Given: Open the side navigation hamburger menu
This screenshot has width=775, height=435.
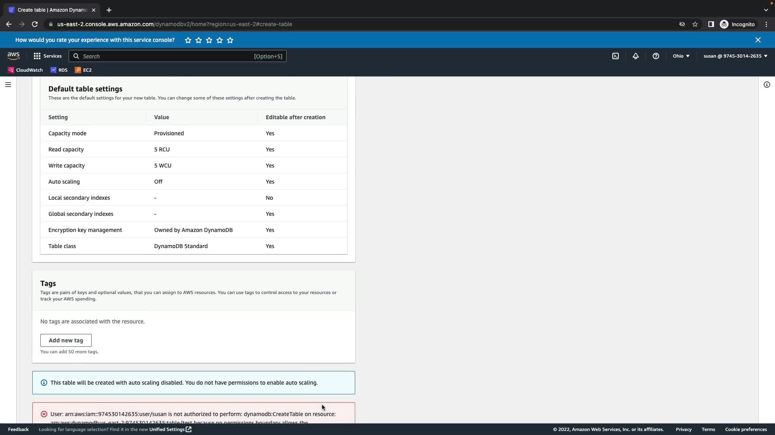Looking at the screenshot, I should coord(8,85).
